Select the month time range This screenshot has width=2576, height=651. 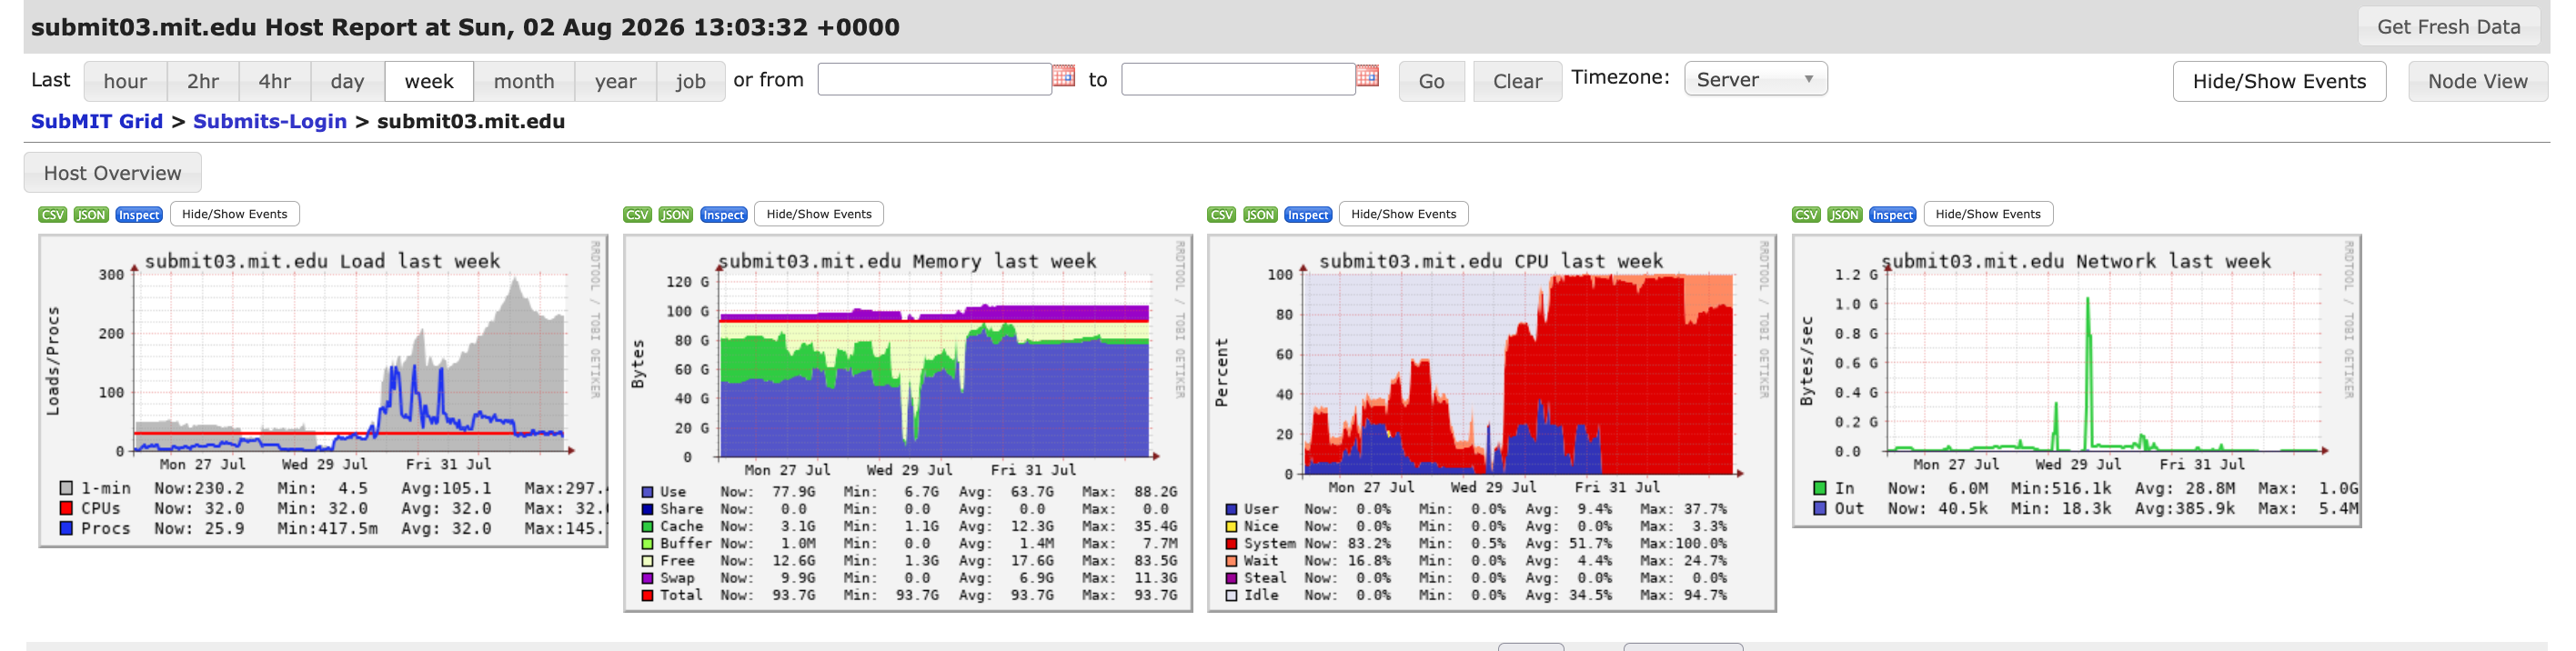[524, 81]
